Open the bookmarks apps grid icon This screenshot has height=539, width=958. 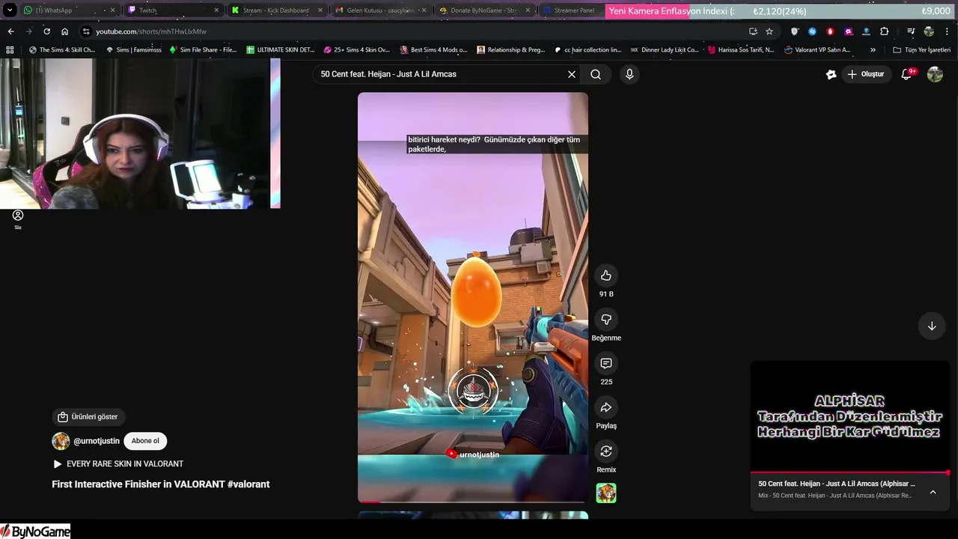click(10, 50)
